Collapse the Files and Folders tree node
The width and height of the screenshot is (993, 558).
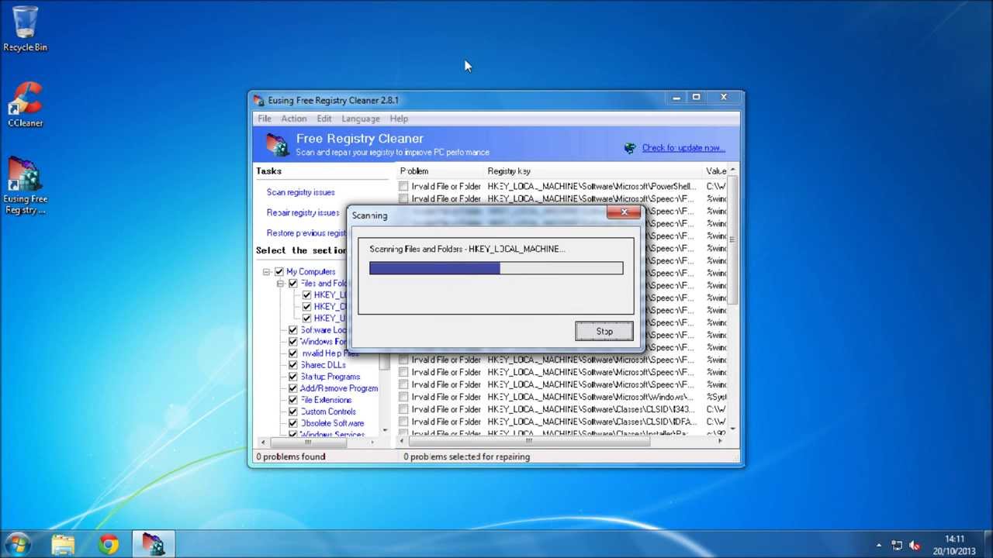tap(280, 284)
